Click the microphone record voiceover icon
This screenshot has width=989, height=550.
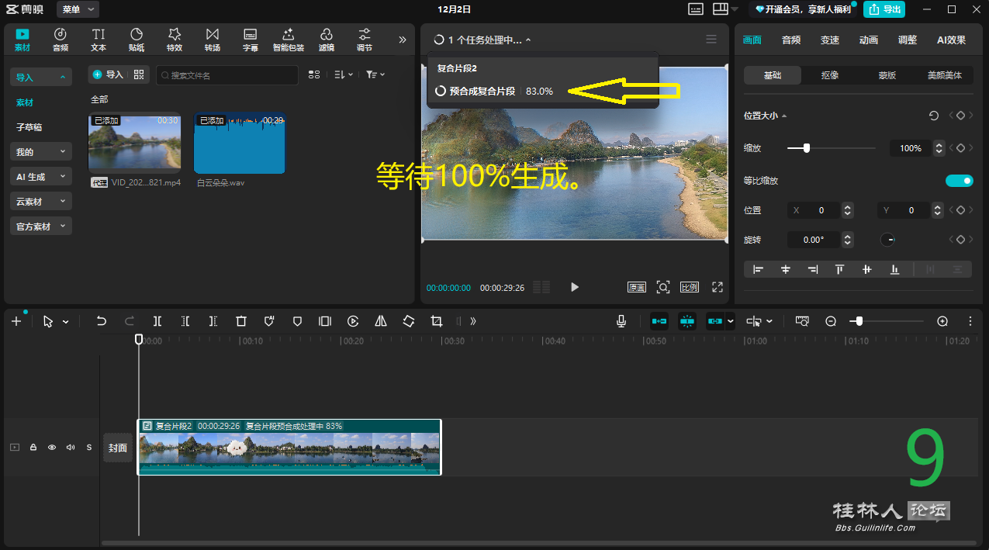(621, 321)
